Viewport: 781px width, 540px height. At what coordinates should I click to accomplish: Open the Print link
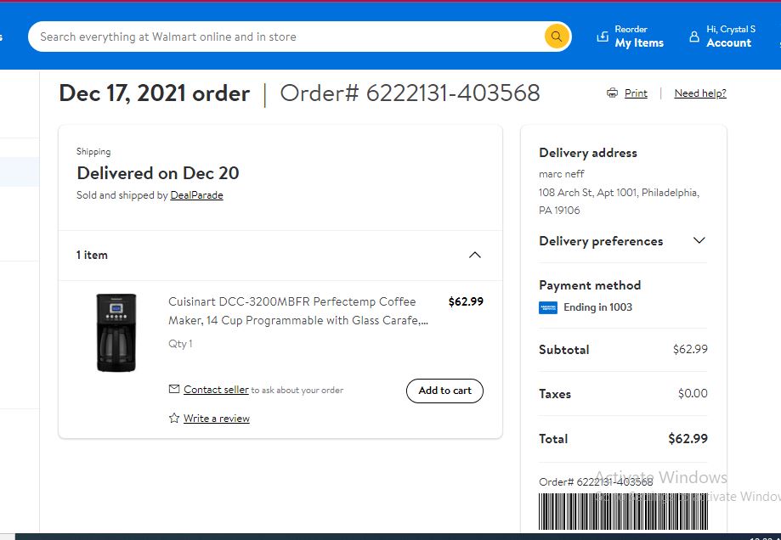636,93
